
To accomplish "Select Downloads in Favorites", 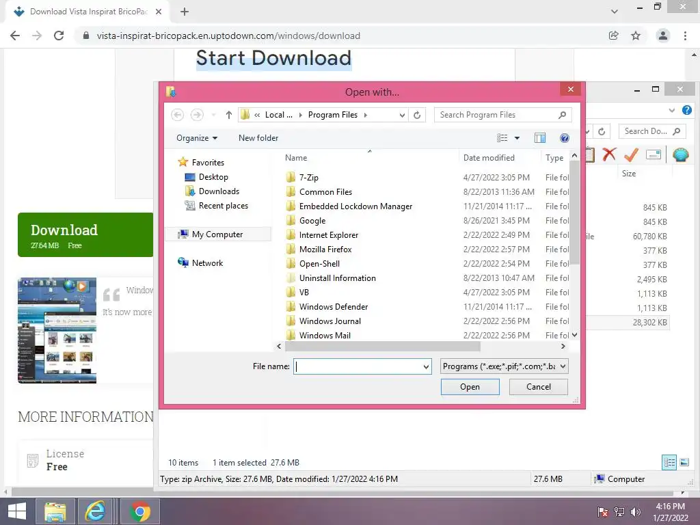I will coord(219,191).
